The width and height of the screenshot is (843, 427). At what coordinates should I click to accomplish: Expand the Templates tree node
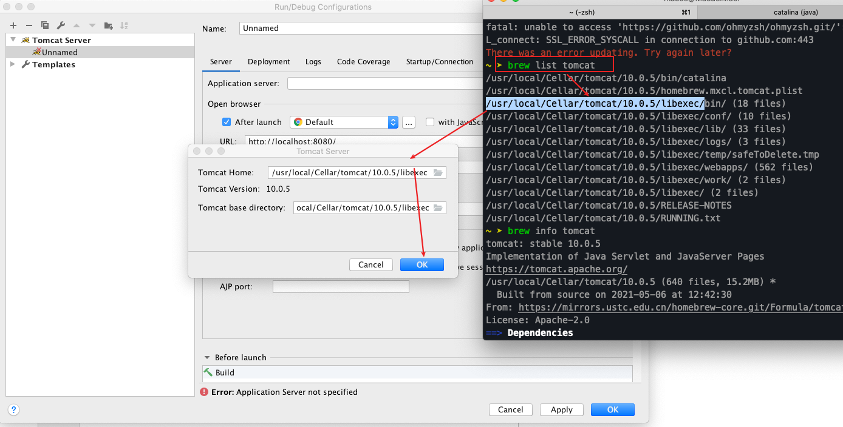pos(13,64)
